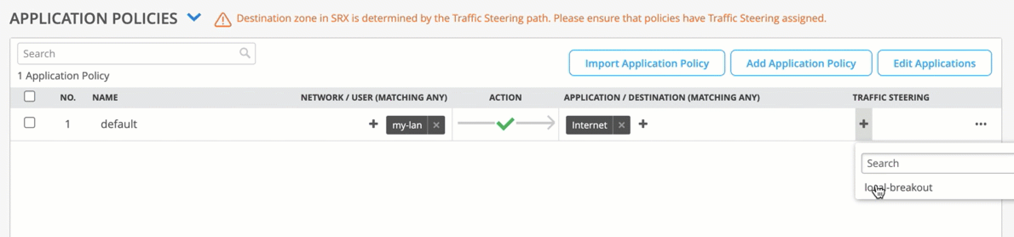
Task: Collapse the Application Policies section chevron
Action: (x=194, y=18)
